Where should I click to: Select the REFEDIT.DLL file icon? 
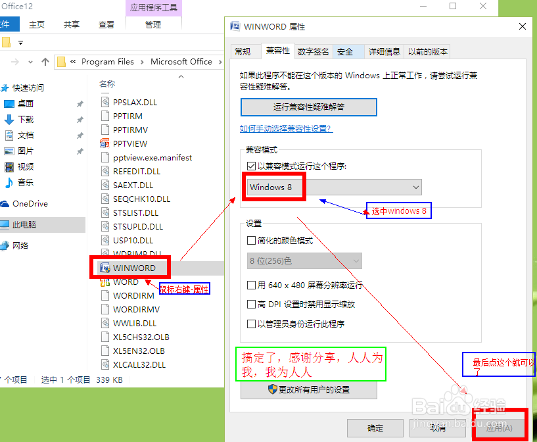[105, 171]
